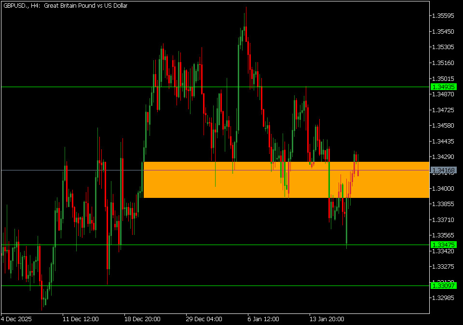
Task: Click the GBPUSD H4 chart title text
Action: click(66, 6)
